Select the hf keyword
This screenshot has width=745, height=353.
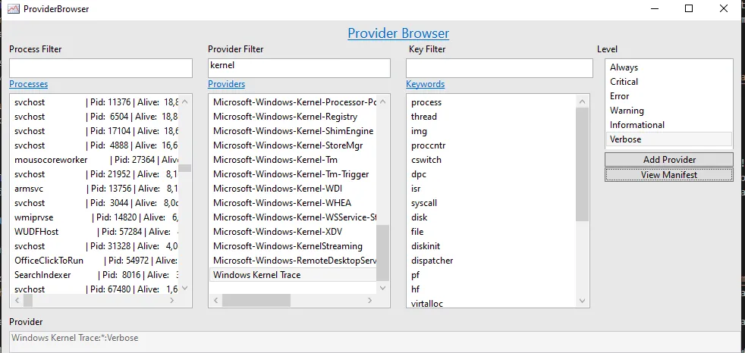click(492, 289)
